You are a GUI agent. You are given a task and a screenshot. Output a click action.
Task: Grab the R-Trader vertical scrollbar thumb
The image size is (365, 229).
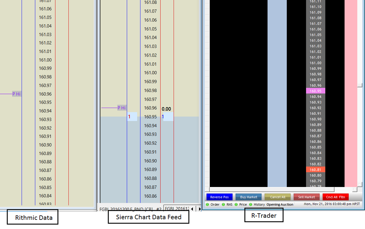[360, 85]
